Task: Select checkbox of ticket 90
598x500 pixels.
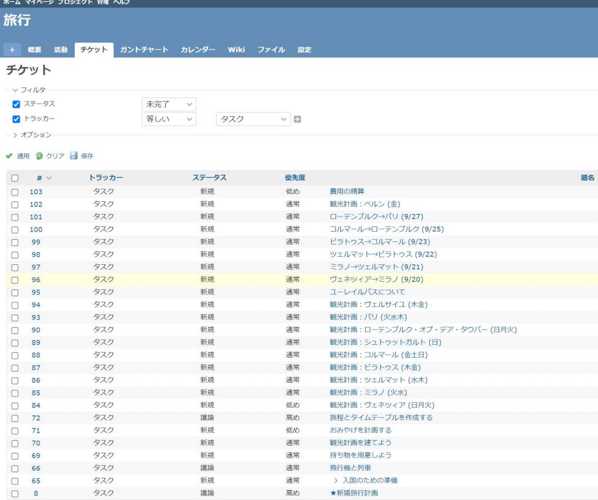Action: tap(15, 330)
